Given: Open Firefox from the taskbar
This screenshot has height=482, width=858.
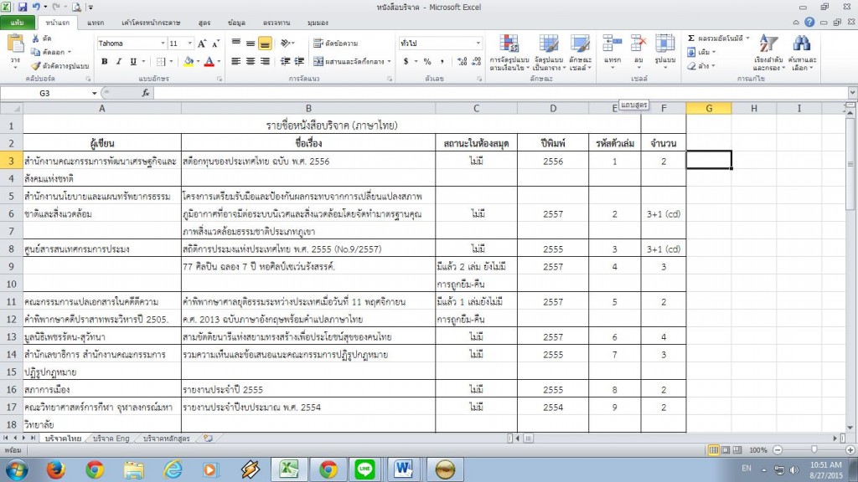Looking at the screenshot, I should 56,469.
